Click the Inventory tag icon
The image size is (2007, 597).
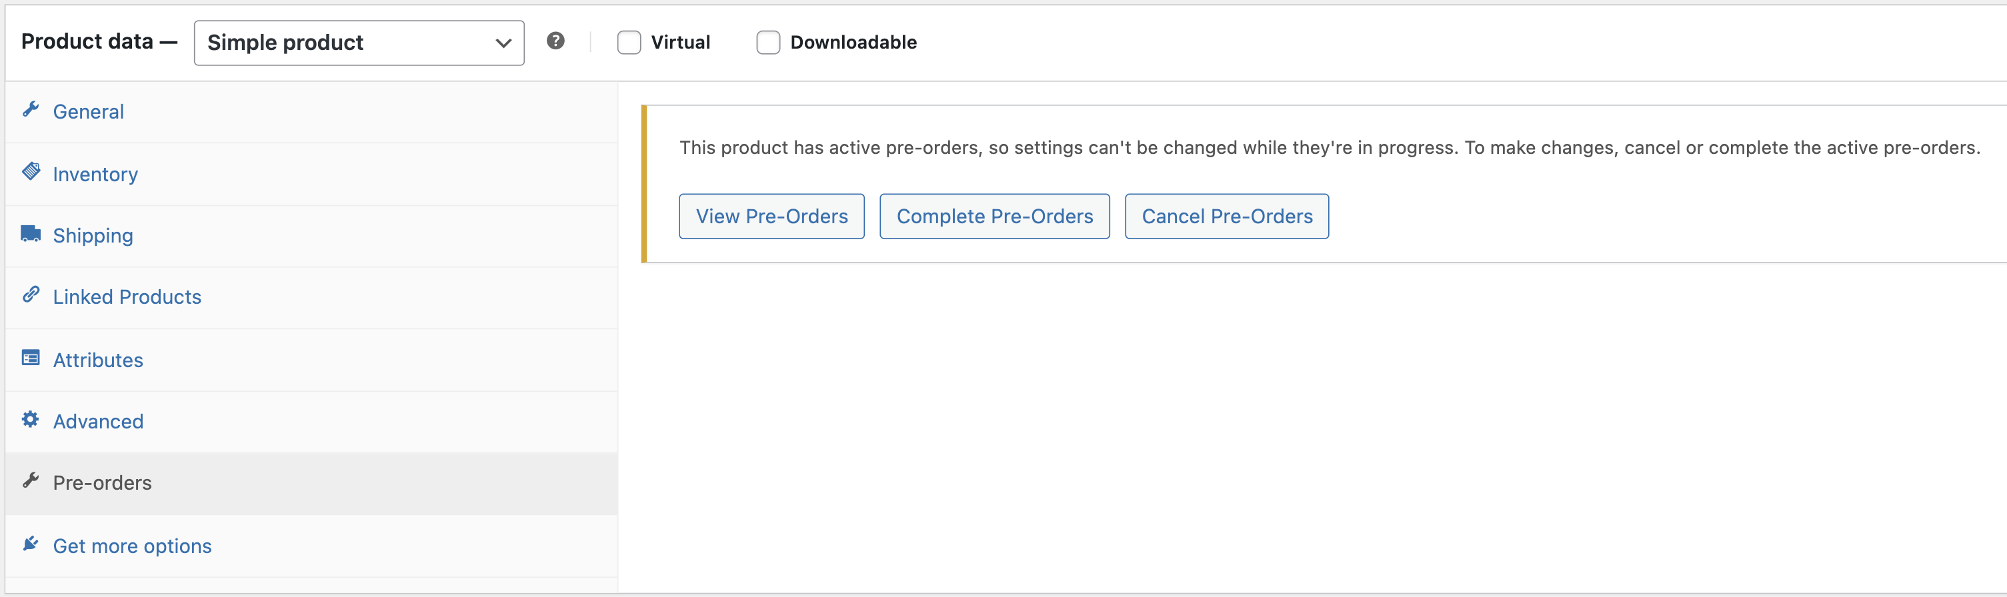point(31,172)
